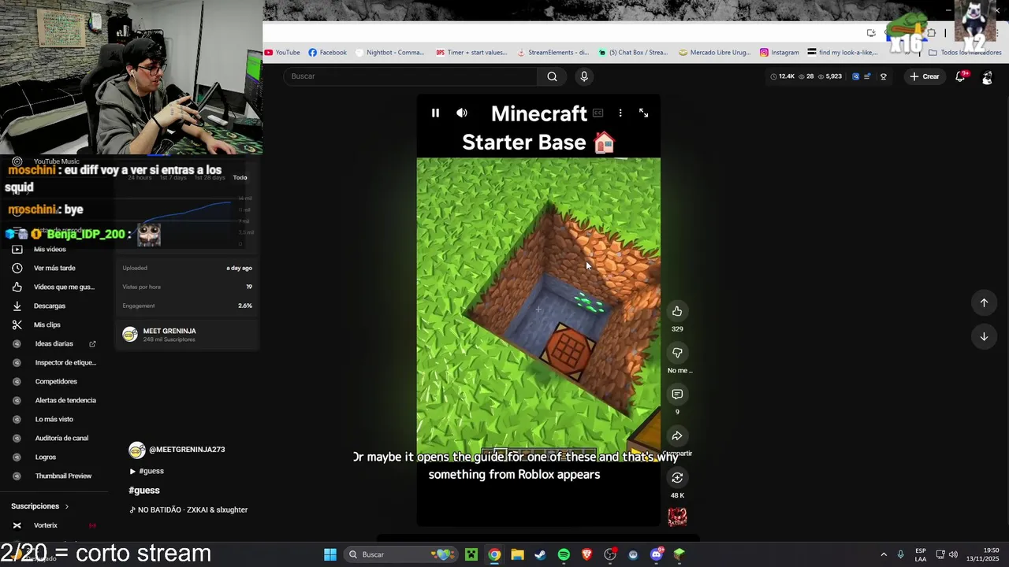The height and width of the screenshot is (567, 1009).
Task: Open Todos los marcadores bookmarks folder
Action: pyautogui.click(x=965, y=53)
